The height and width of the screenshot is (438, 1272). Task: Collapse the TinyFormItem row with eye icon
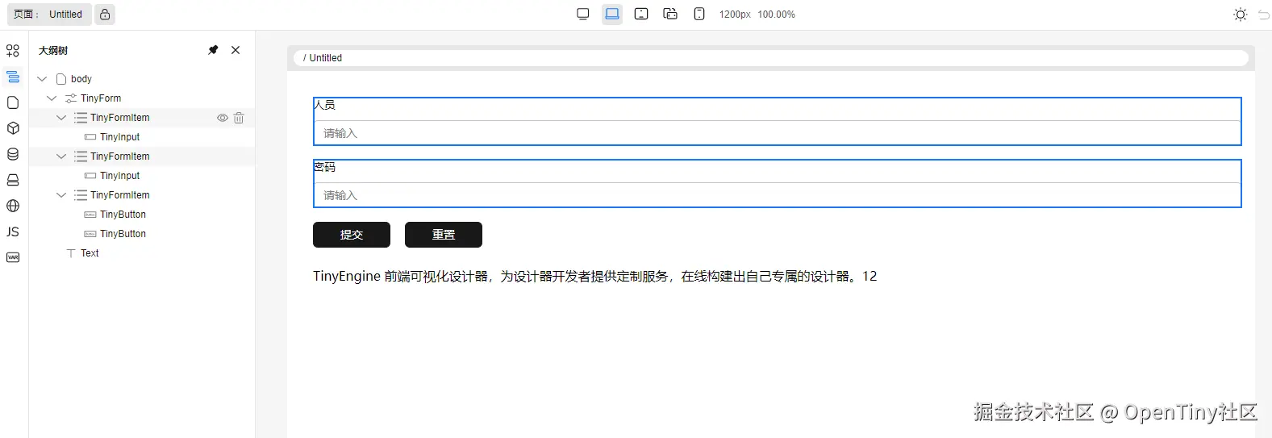coord(61,118)
